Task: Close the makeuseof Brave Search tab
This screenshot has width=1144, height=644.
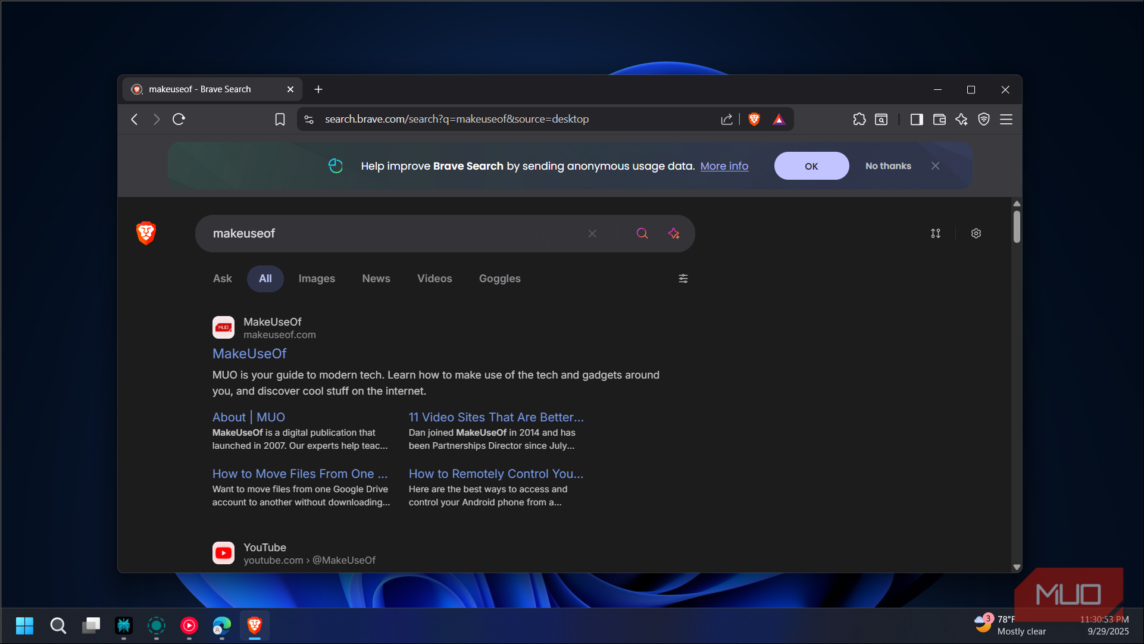Action: (x=290, y=89)
